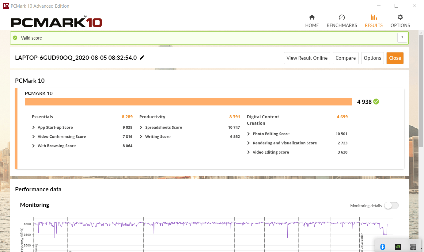This screenshot has height=252, width=424.
Task: Open the Benchmarks gauge icon
Action: click(x=342, y=17)
